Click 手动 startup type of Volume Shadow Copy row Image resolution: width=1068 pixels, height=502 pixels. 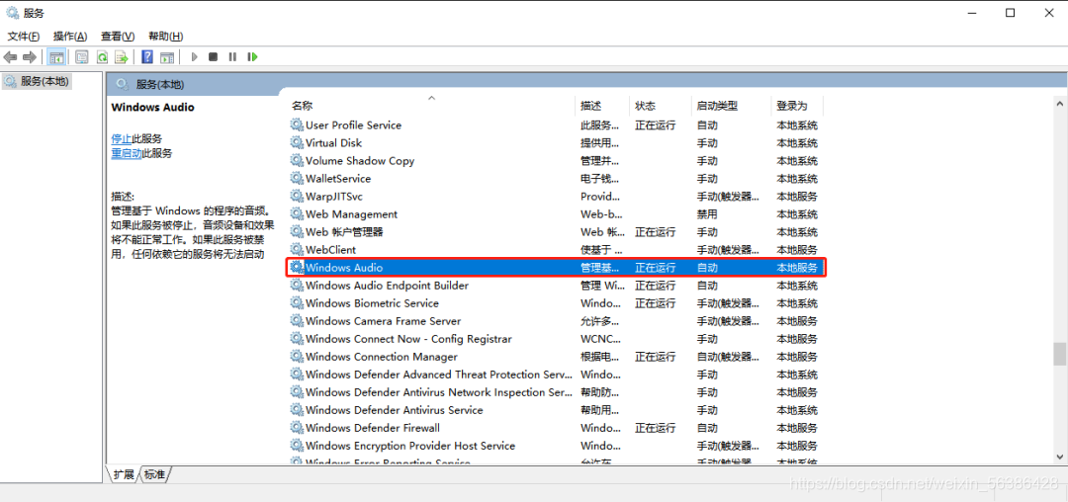pyautogui.click(x=707, y=160)
